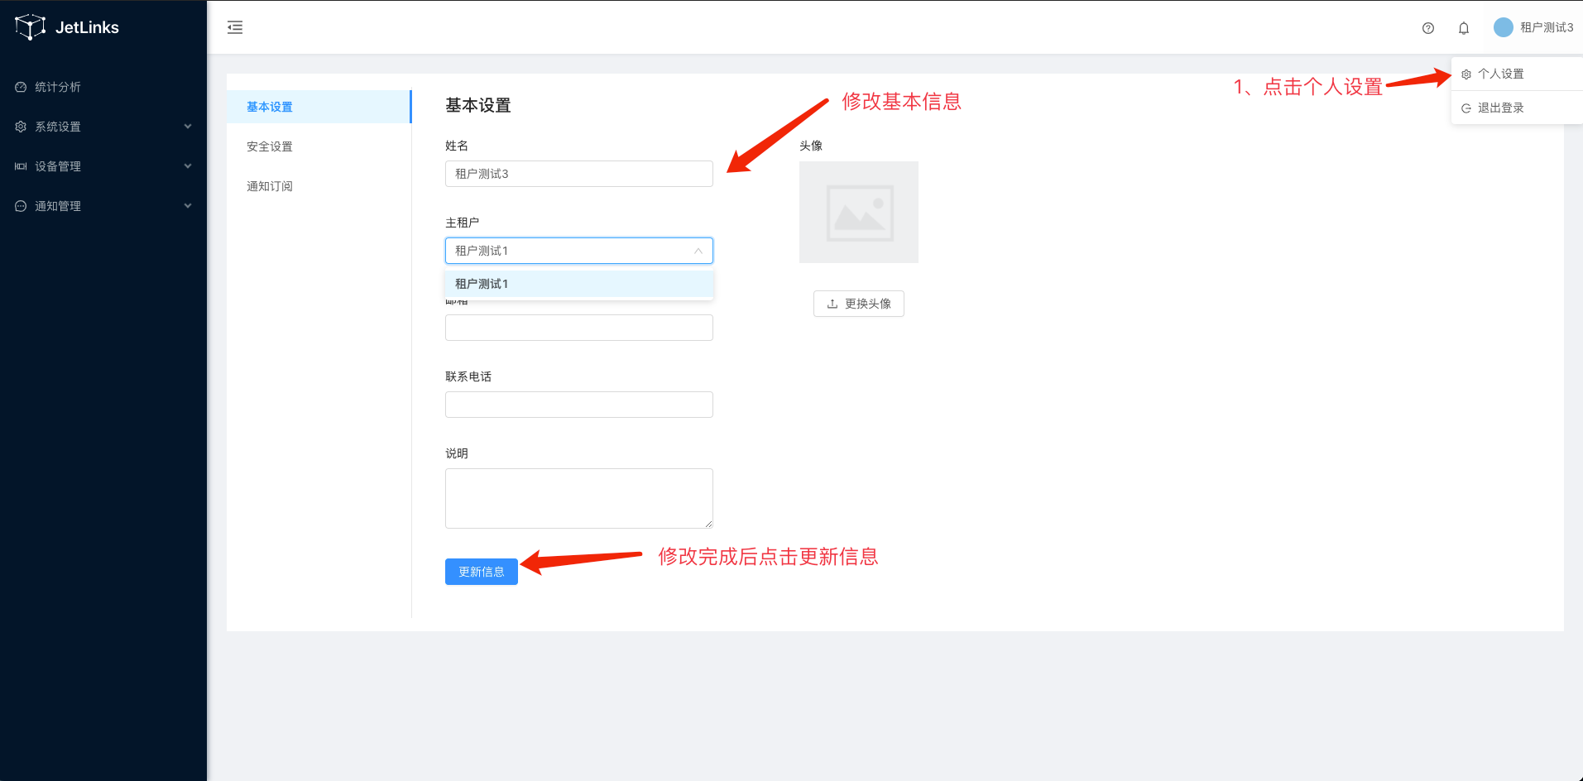Click the blue user avatar circle
The width and height of the screenshot is (1583, 781).
[1504, 27]
